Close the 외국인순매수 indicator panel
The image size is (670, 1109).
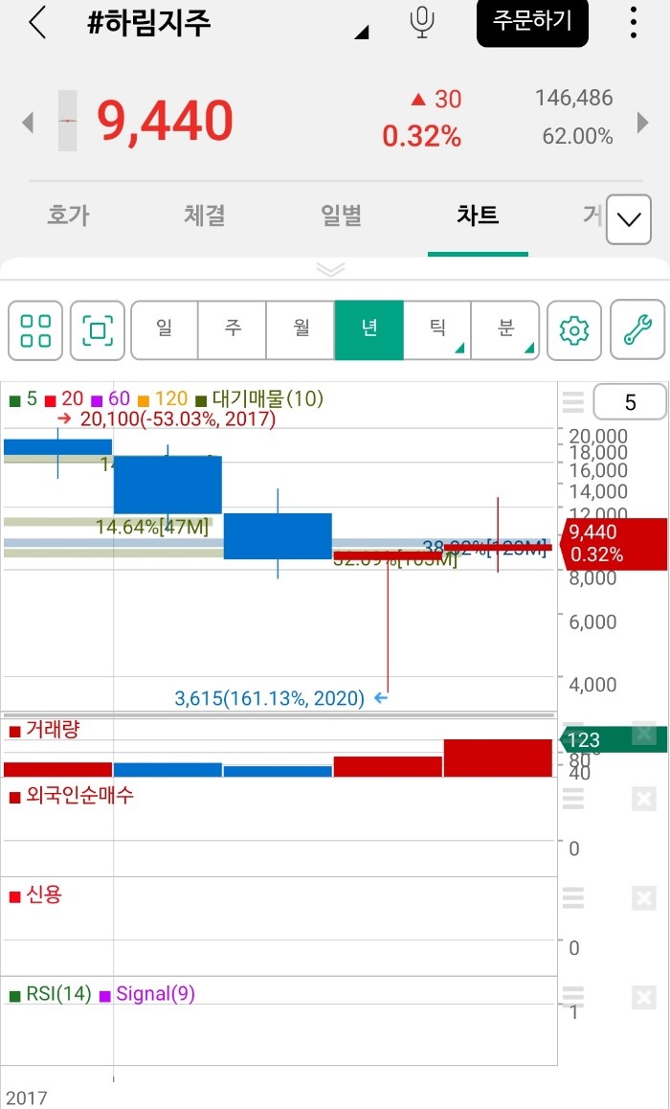(x=644, y=800)
